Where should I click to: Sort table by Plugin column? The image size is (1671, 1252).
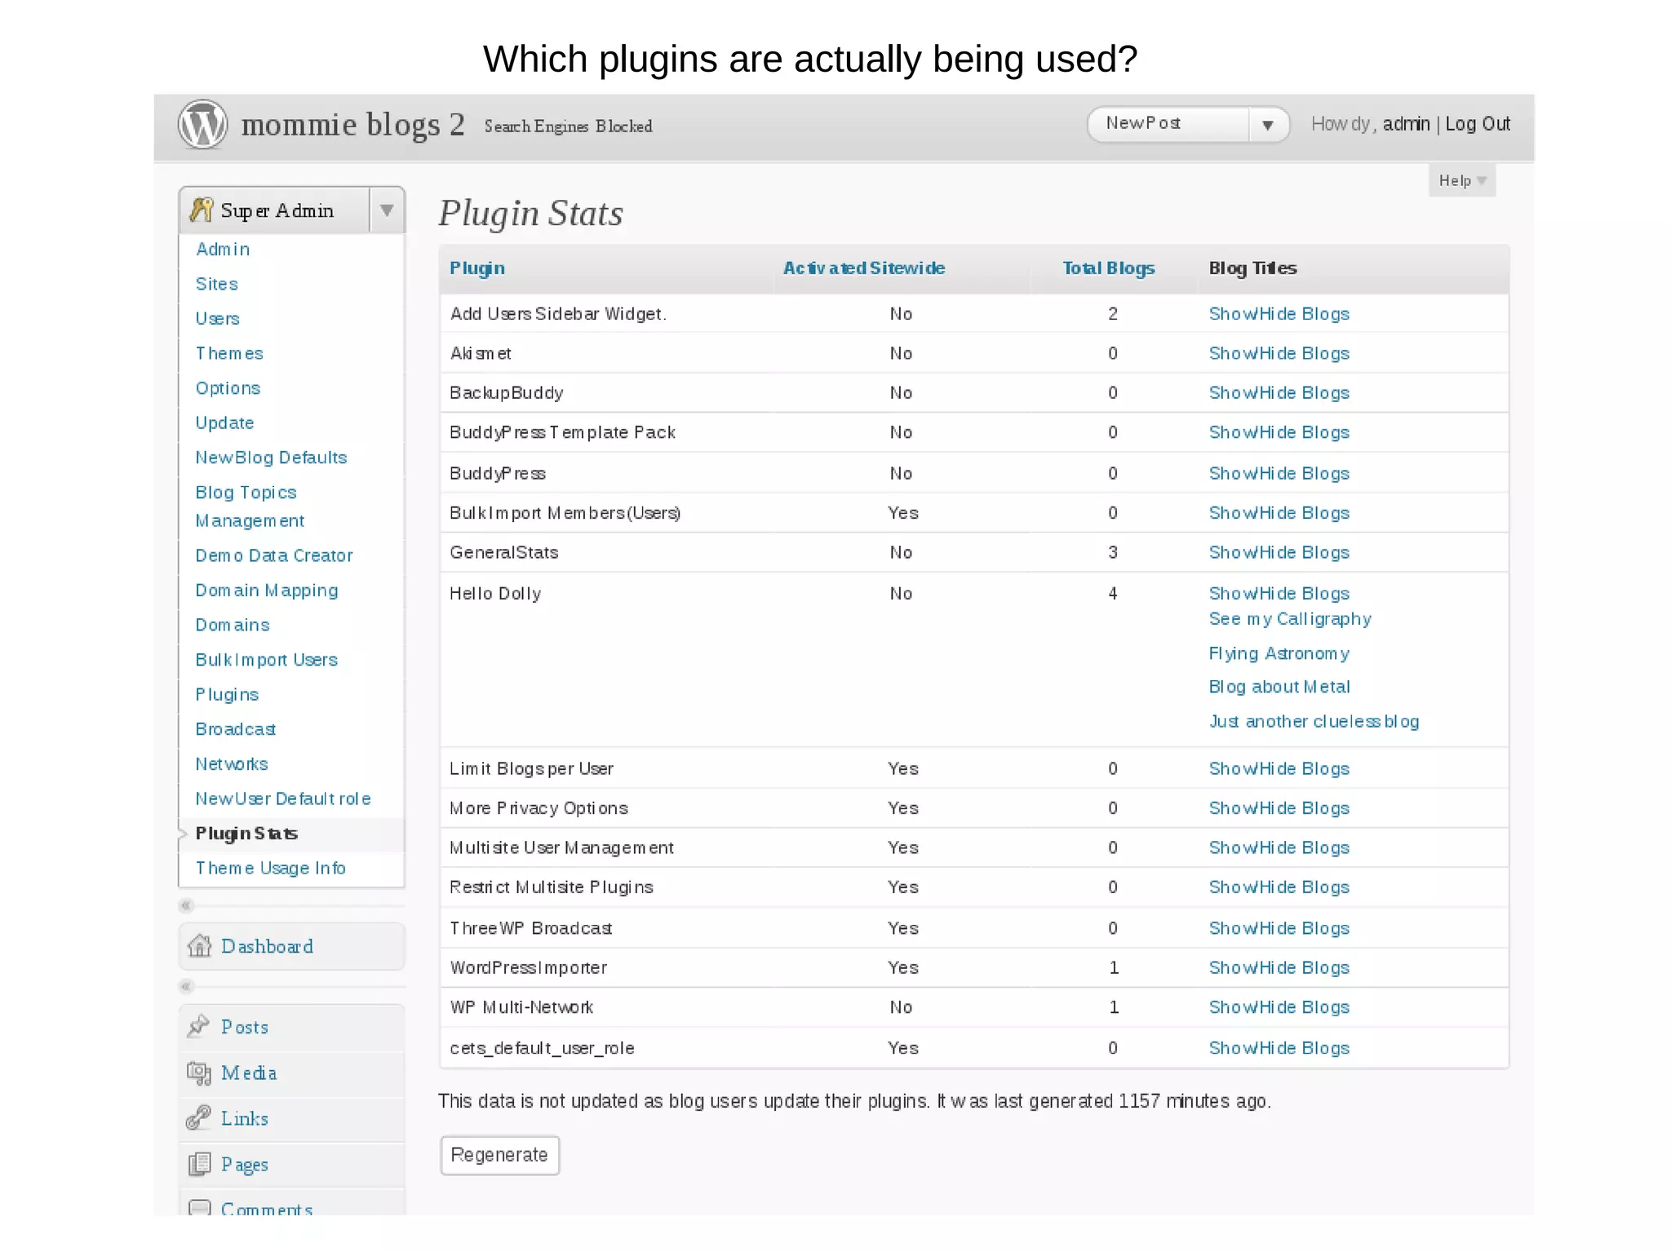477,268
